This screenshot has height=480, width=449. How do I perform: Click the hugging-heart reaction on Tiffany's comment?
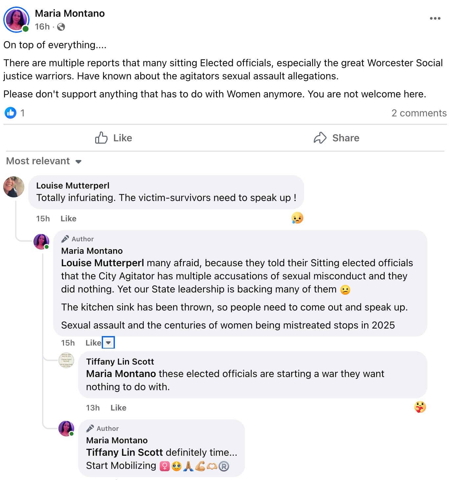coord(420,407)
